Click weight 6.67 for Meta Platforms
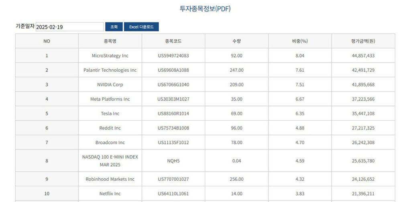The height and width of the screenshot is (202, 411). tap(300, 99)
